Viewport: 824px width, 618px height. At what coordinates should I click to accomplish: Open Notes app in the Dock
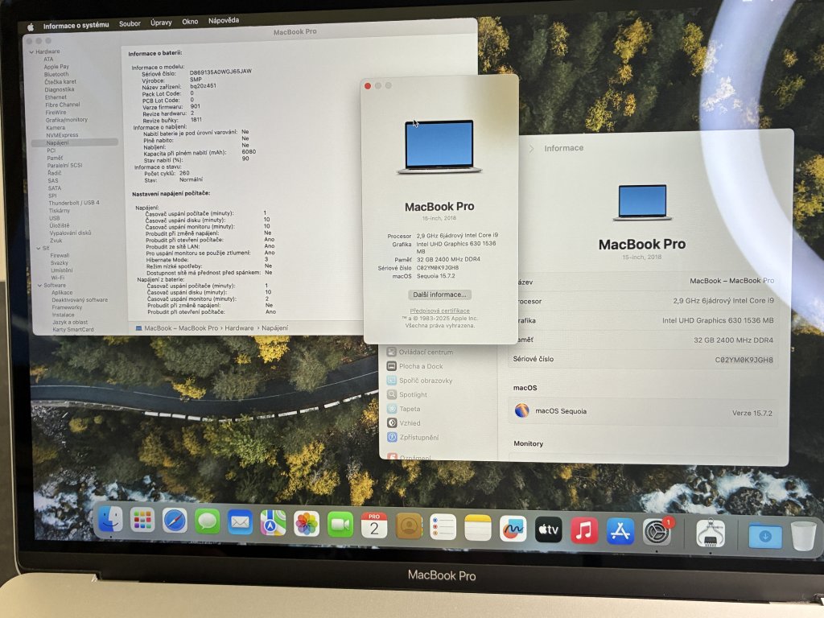478,528
